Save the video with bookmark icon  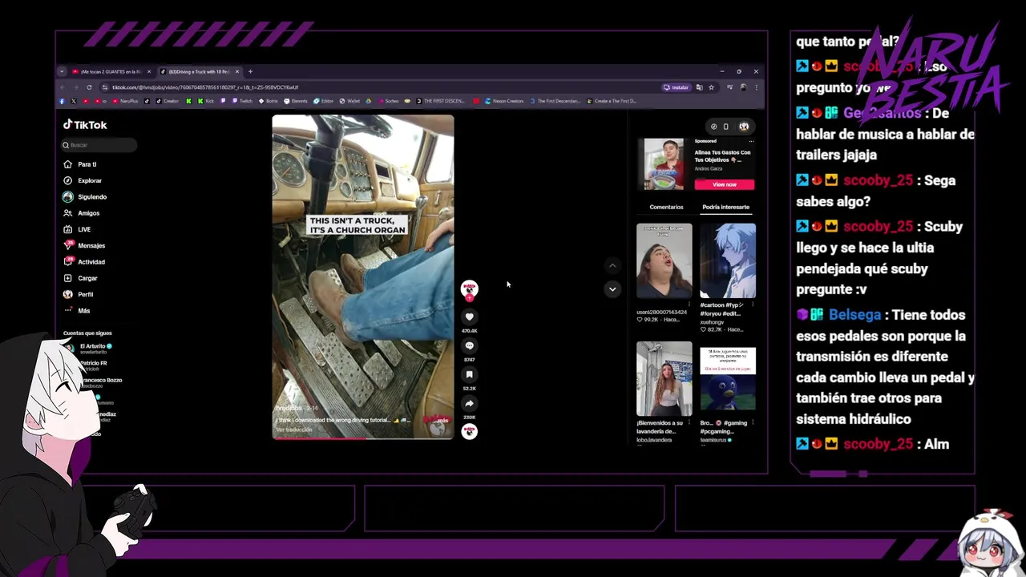(x=470, y=374)
